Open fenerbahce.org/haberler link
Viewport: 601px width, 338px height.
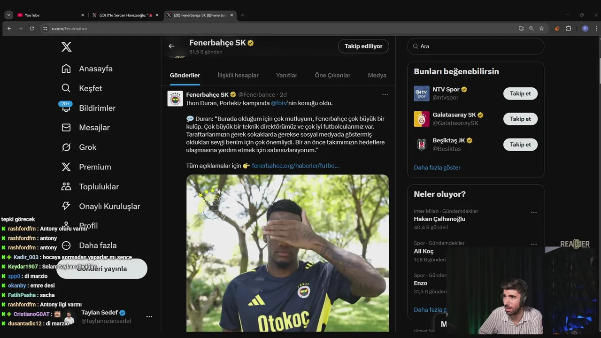coord(295,166)
